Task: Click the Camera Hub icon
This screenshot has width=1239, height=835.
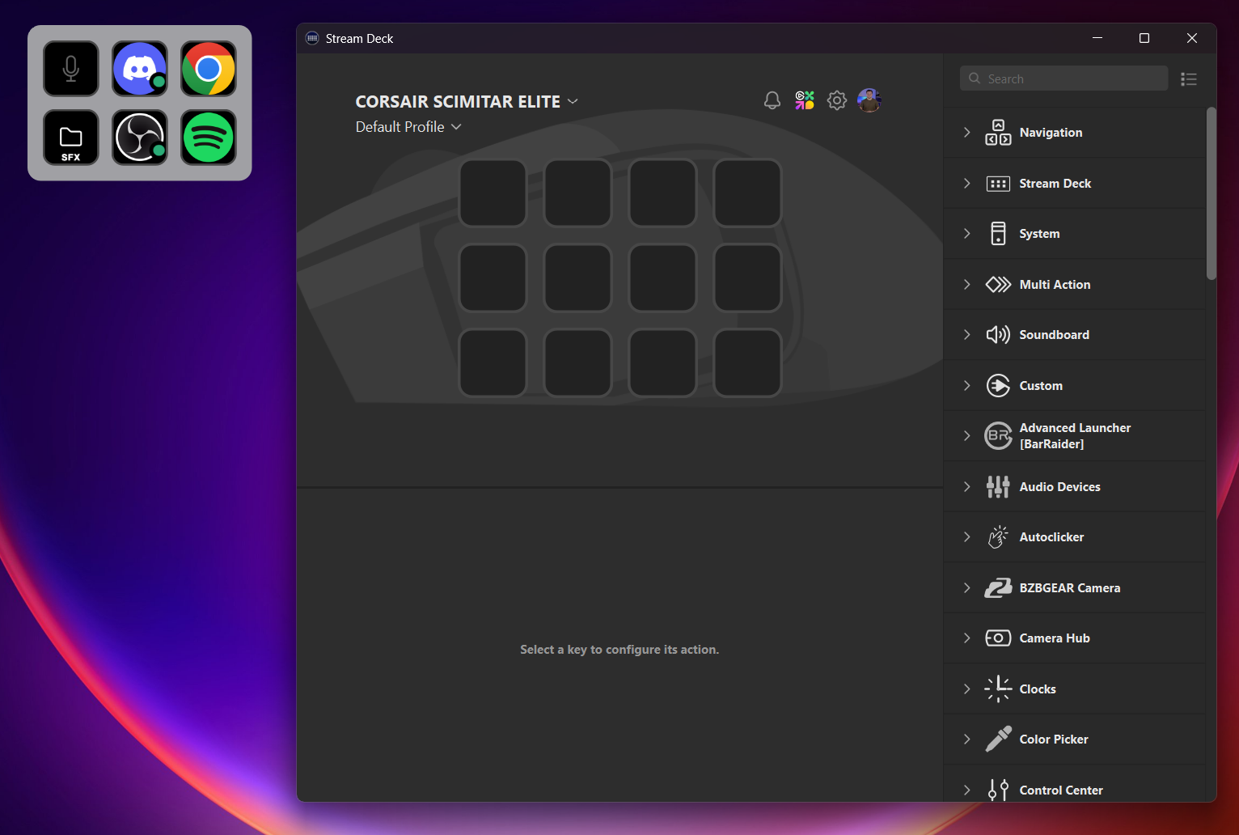Action: pos(998,638)
